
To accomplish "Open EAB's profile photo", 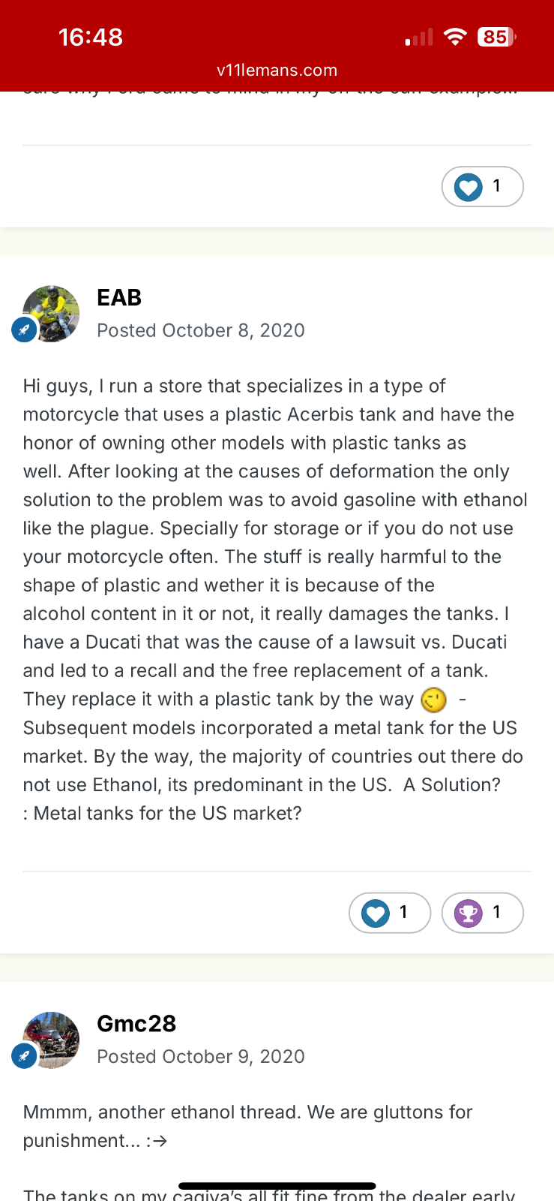I will coord(52,313).
